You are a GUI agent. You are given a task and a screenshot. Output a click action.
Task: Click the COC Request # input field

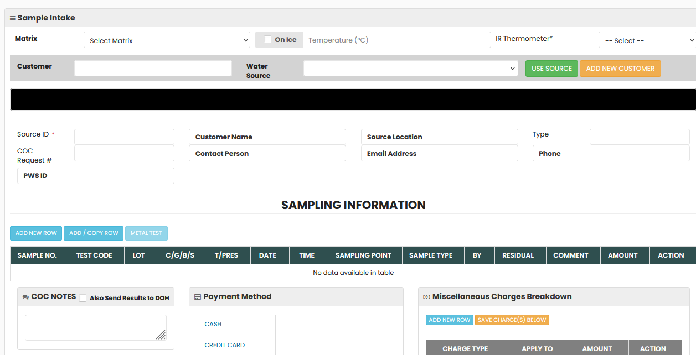124,153
